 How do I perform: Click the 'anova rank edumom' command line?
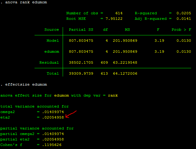point(26,2)
